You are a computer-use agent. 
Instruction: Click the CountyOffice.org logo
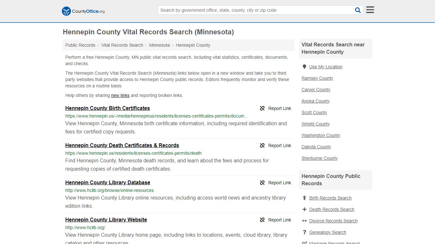(83, 11)
